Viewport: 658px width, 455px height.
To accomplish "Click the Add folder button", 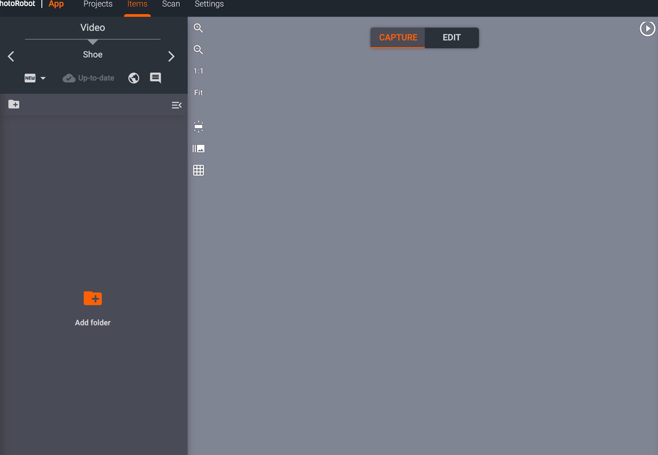I will 93,307.
